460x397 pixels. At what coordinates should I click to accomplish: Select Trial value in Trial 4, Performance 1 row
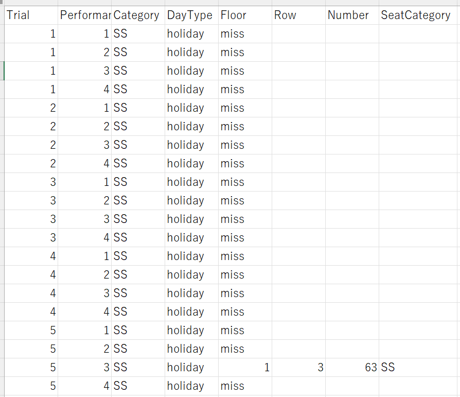point(31,256)
